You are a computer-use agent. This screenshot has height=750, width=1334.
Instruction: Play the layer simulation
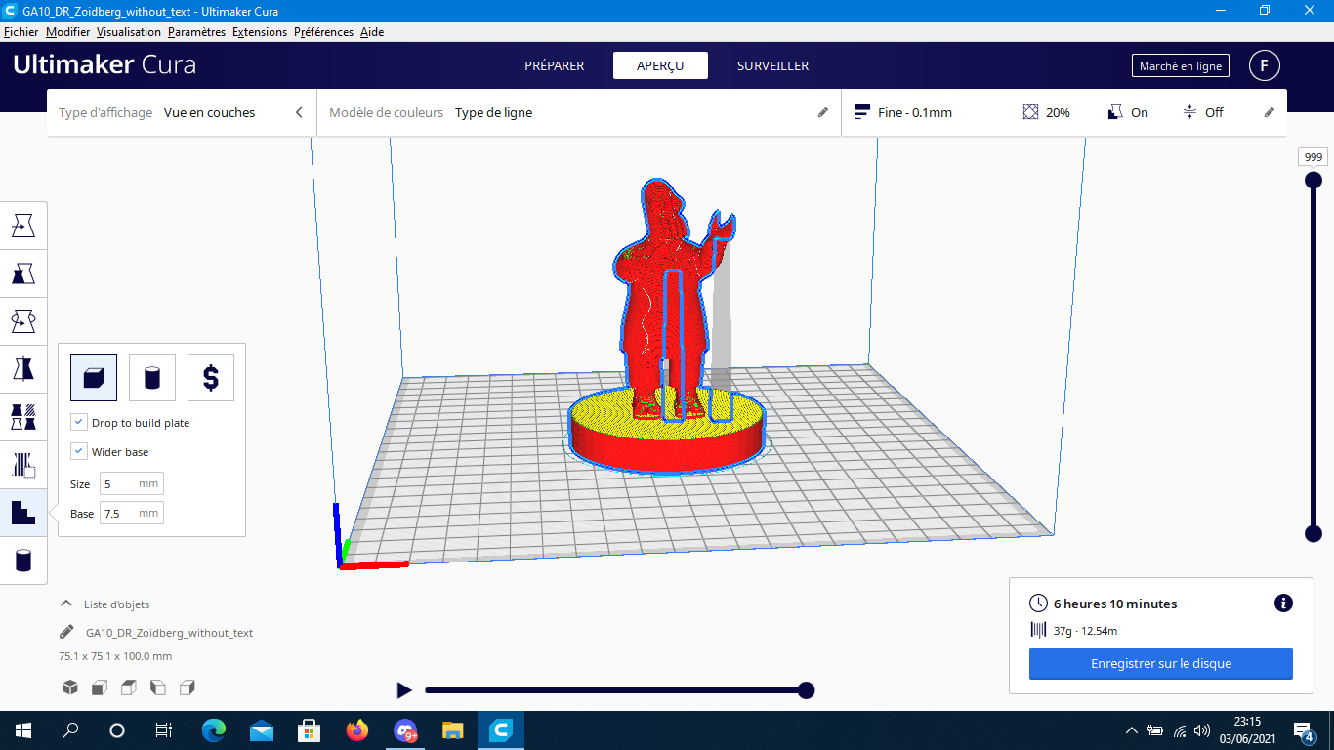point(404,690)
